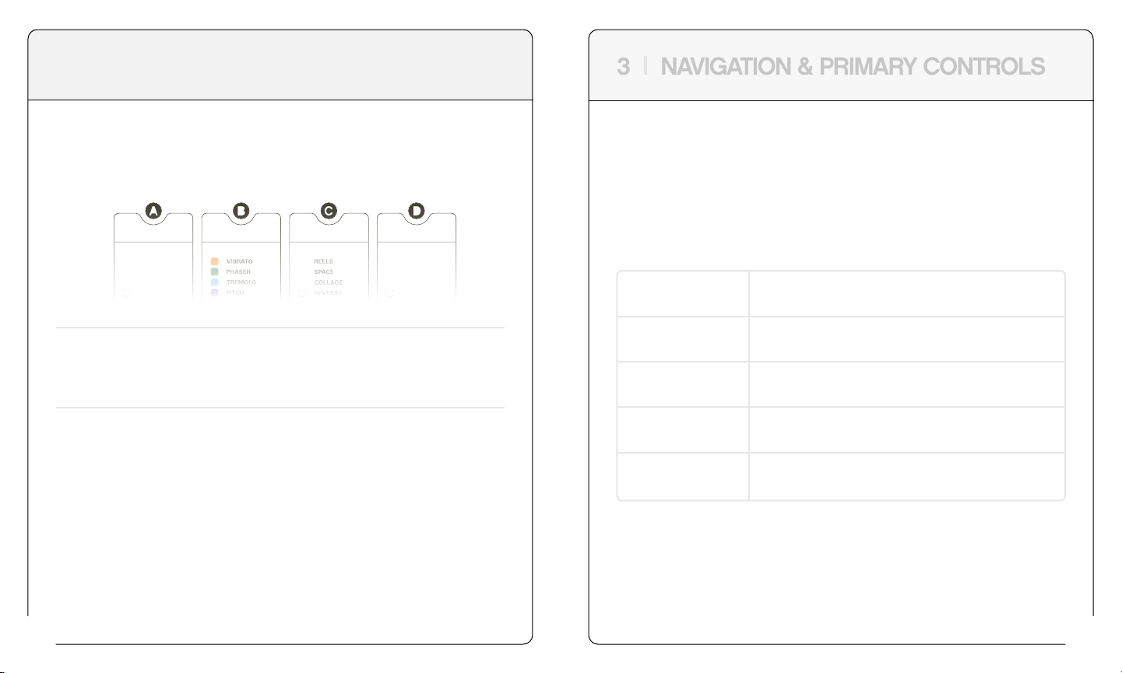Click the small circle in card A
The width and height of the screenshot is (1122, 673).
pos(127,293)
